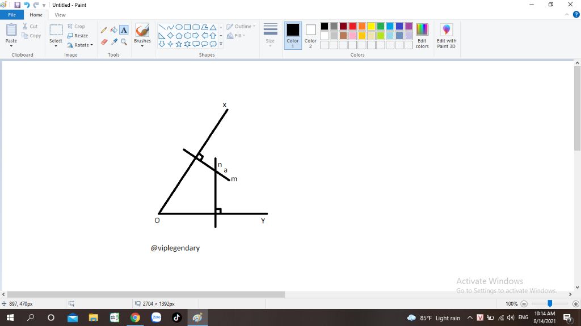The height and width of the screenshot is (326, 581).
Task: Pick the green color swatch
Action: point(381,26)
